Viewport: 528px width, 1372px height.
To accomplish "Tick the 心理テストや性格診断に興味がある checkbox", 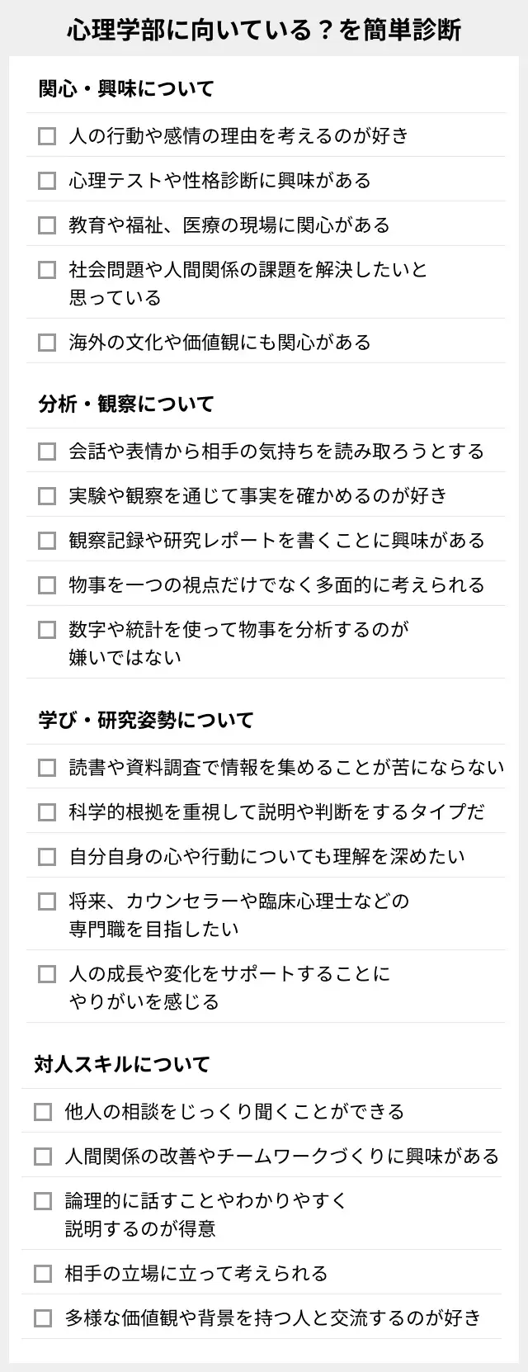I will 47,181.
